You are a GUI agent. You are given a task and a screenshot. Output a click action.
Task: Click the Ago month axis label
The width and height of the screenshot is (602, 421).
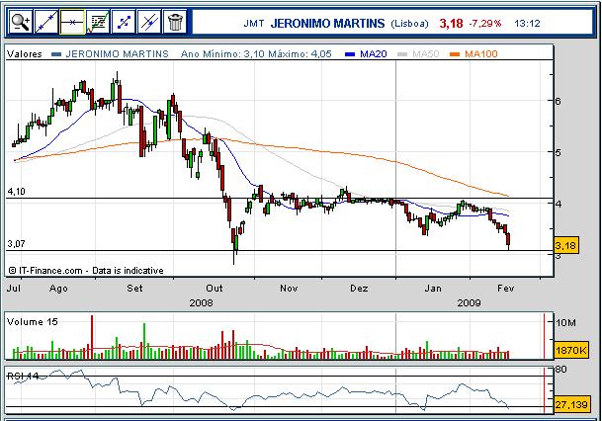[58, 289]
